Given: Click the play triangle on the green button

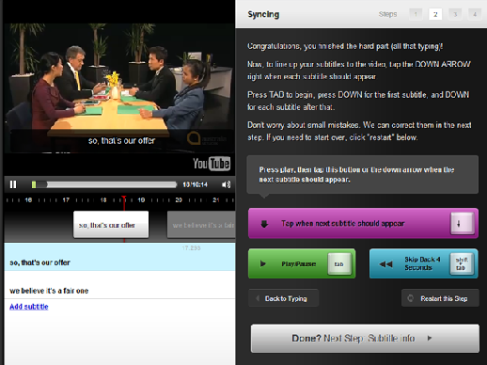Looking at the screenshot, I should (x=263, y=263).
